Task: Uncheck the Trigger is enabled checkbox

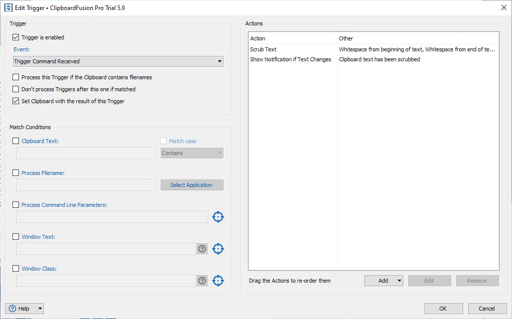Action: 16,37
